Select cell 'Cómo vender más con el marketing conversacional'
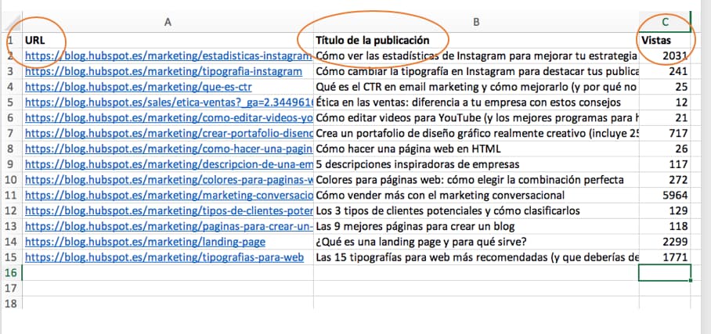Viewport: 711px width, 334px height. click(476, 196)
